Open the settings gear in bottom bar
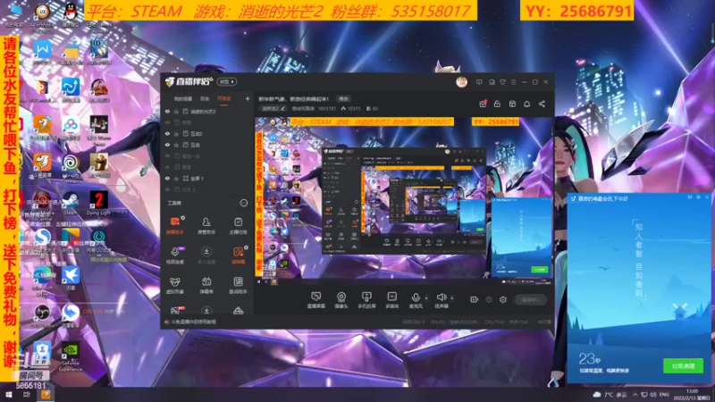Image resolution: width=715 pixels, height=402 pixels. [503, 299]
